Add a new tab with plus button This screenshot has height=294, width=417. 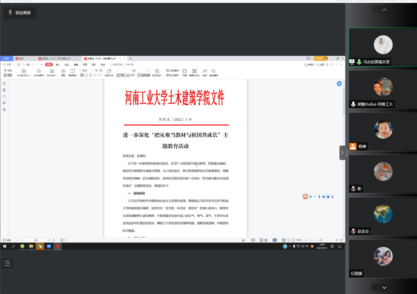pos(130,59)
